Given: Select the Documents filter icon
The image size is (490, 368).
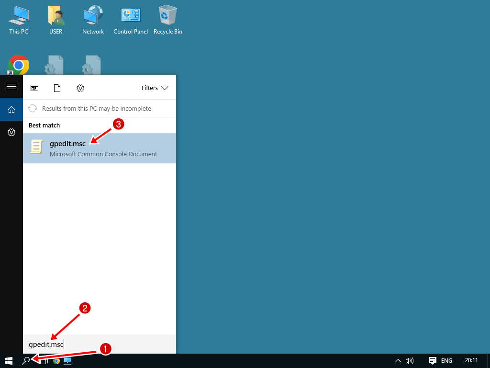Looking at the screenshot, I should tap(57, 88).
